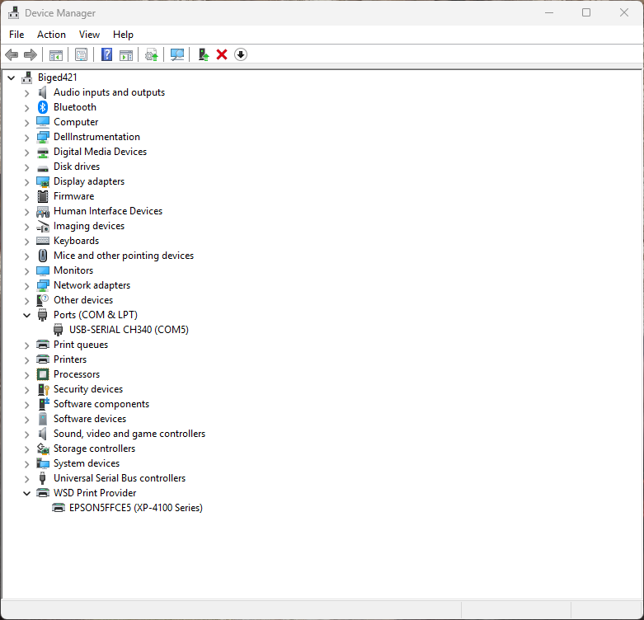Click the Update device driver toolbar icon
644x620 pixels.
click(x=203, y=54)
